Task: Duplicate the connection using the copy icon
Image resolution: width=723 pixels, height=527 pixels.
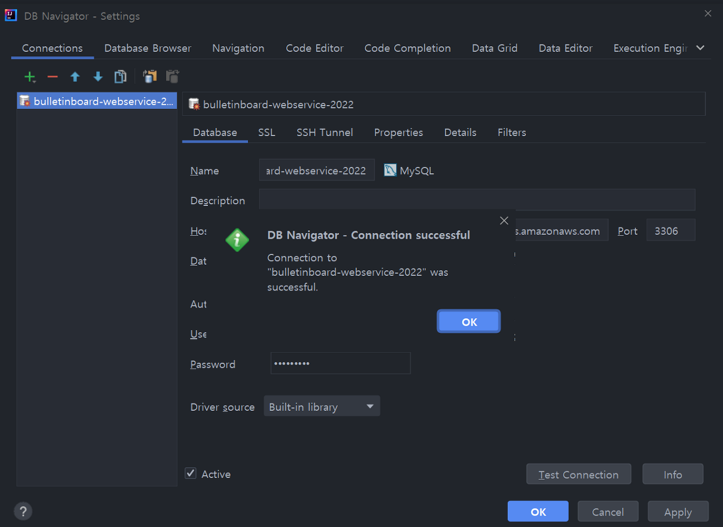Action: click(x=120, y=77)
